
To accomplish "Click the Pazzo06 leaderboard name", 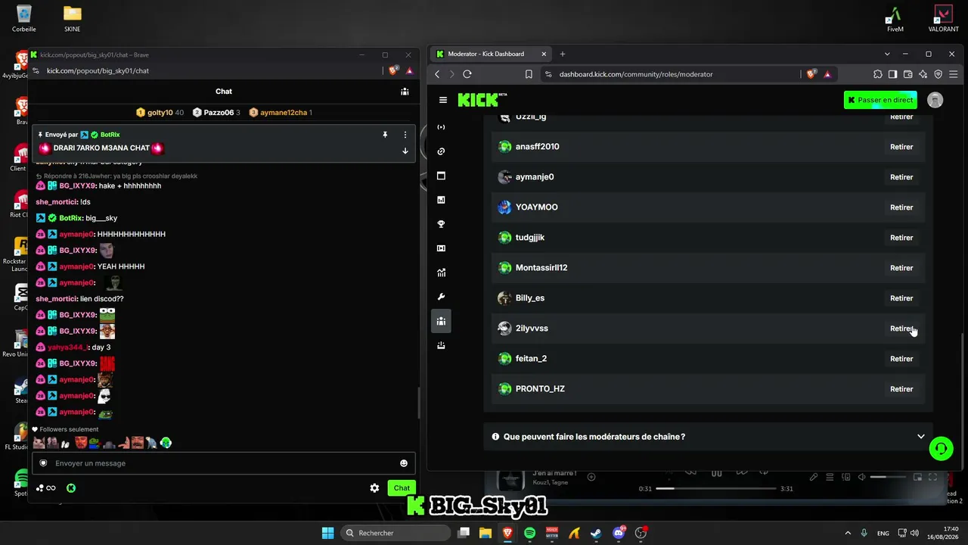I will click(219, 113).
